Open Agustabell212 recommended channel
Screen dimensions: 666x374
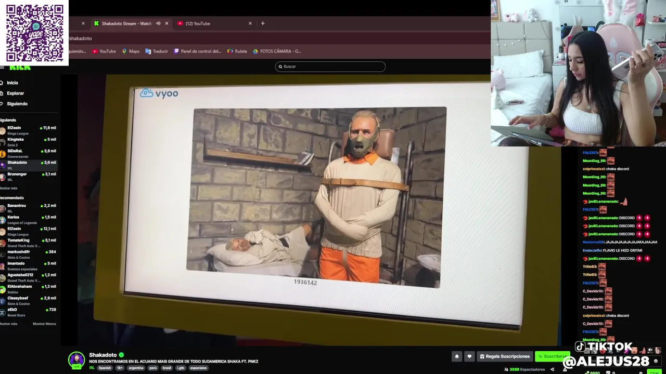click(28, 277)
